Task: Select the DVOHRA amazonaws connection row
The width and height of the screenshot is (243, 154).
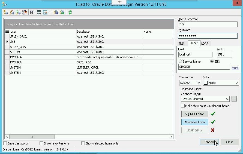Action: point(89,57)
